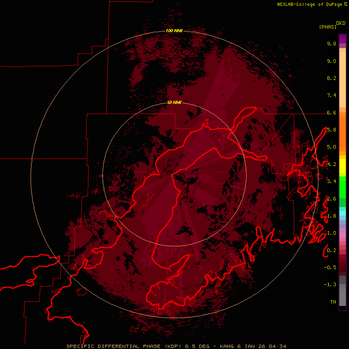Screen dimensions: 349x349
Task: Click the 6 JAN 26 date text
Action: coord(252,346)
